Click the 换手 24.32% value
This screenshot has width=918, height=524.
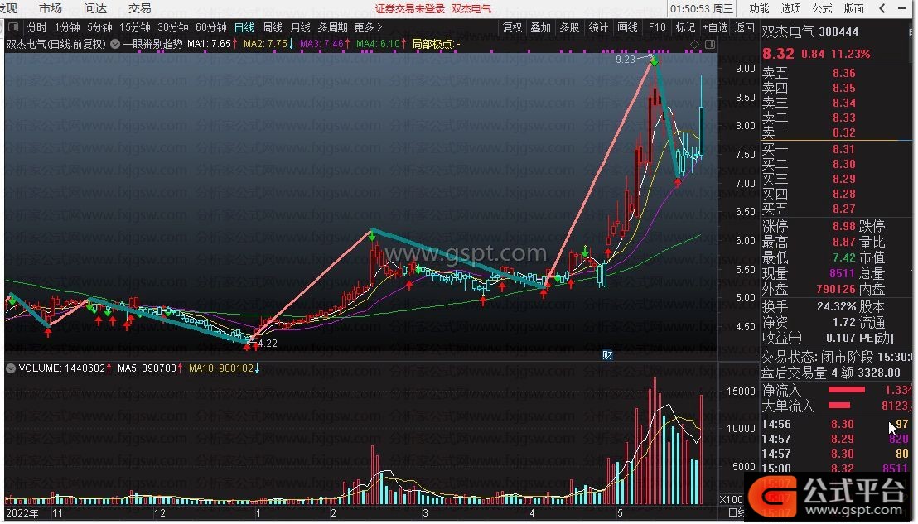click(x=836, y=306)
